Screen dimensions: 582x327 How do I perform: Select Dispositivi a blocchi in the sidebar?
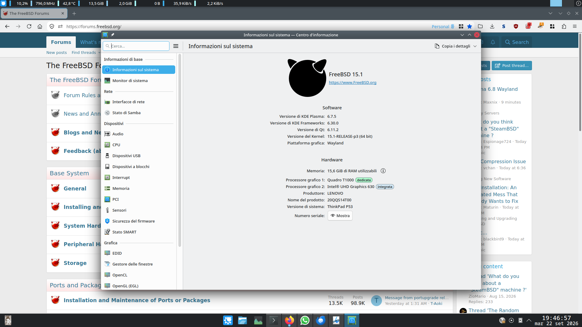tap(139, 167)
